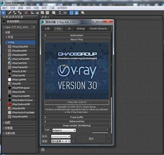The height and width of the screenshot is (155, 164).
Task: Open the 材质 menu in Slate menu bar
Action: point(13,8)
